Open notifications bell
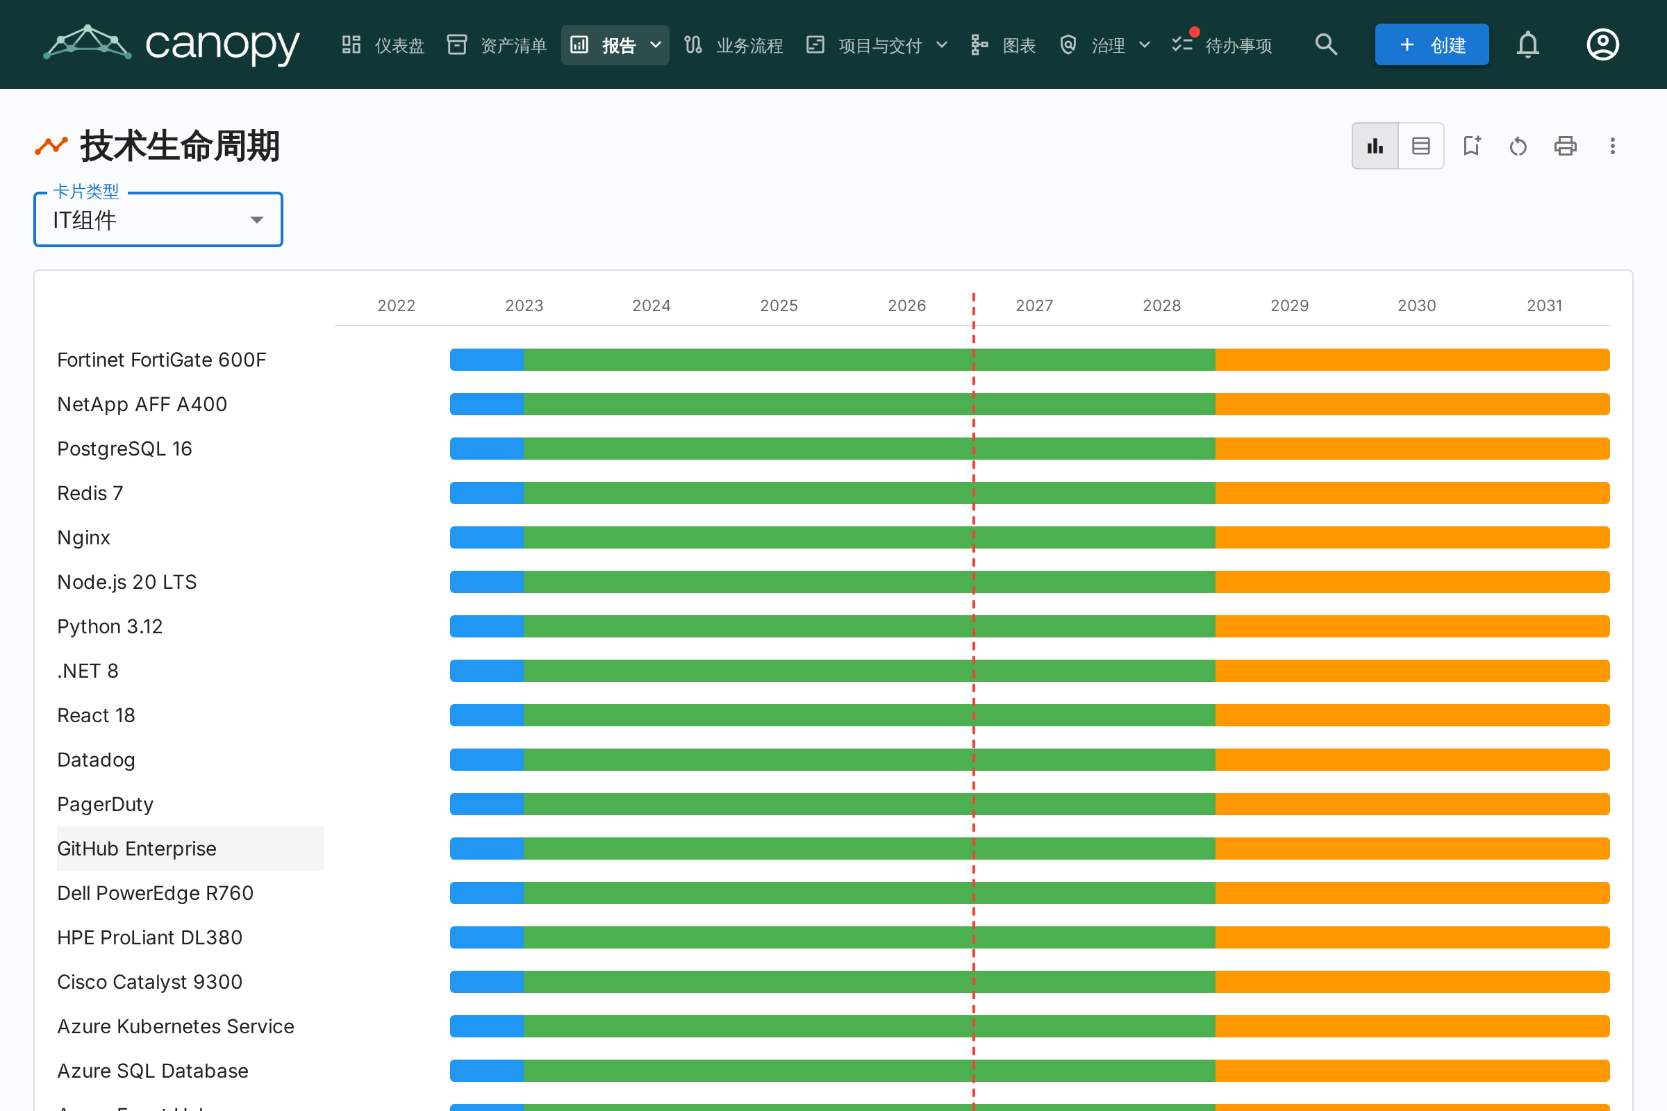The height and width of the screenshot is (1111, 1667). [x=1528, y=44]
